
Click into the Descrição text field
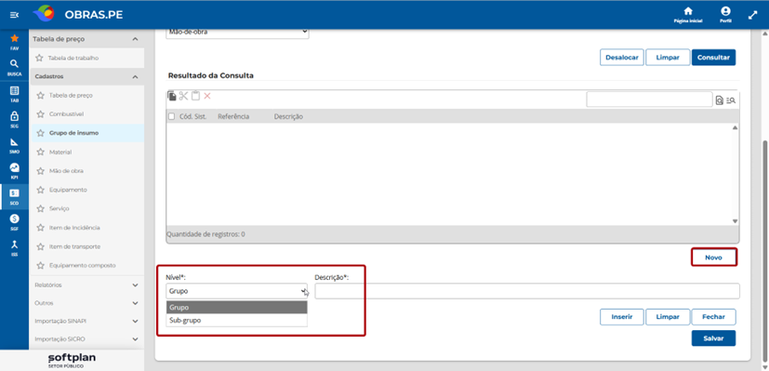[x=527, y=291]
